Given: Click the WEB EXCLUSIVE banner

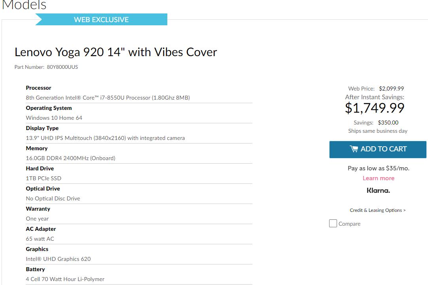Looking at the screenshot, I should [x=101, y=19].
